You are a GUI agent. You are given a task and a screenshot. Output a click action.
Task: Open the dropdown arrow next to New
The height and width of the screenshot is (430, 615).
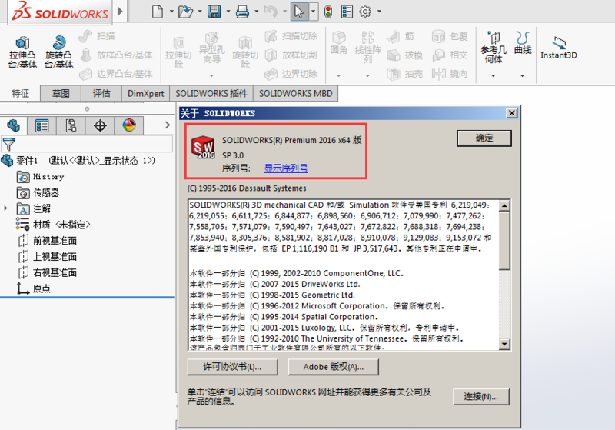[171, 12]
